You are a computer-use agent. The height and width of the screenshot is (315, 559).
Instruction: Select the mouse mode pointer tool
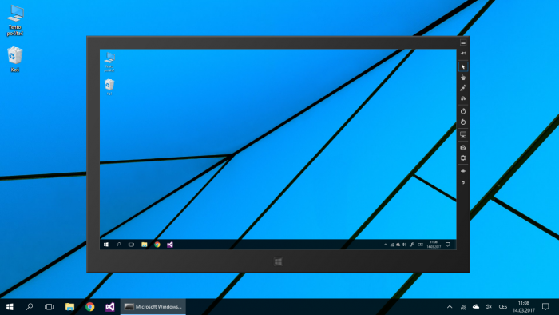pos(463,66)
